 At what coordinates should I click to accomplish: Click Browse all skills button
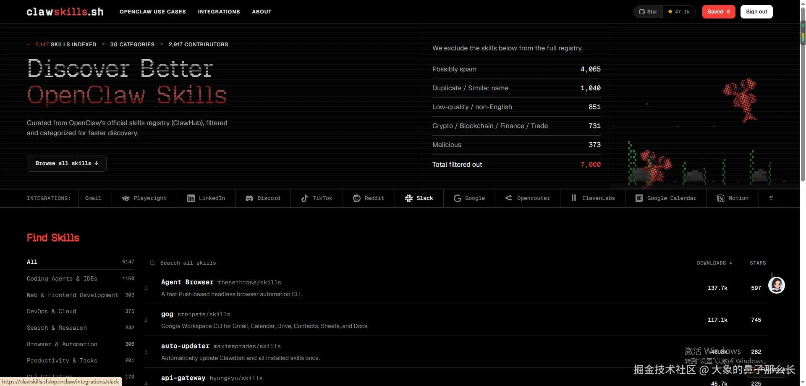(66, 163)
